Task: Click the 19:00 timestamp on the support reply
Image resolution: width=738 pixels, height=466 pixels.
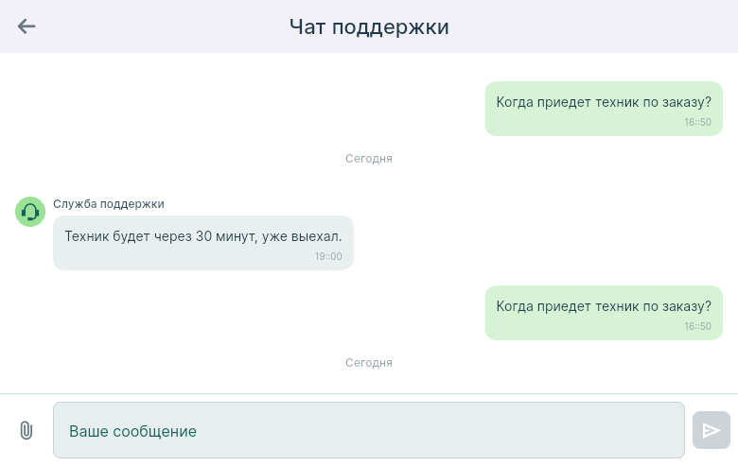Action: [x=328, y=256]
